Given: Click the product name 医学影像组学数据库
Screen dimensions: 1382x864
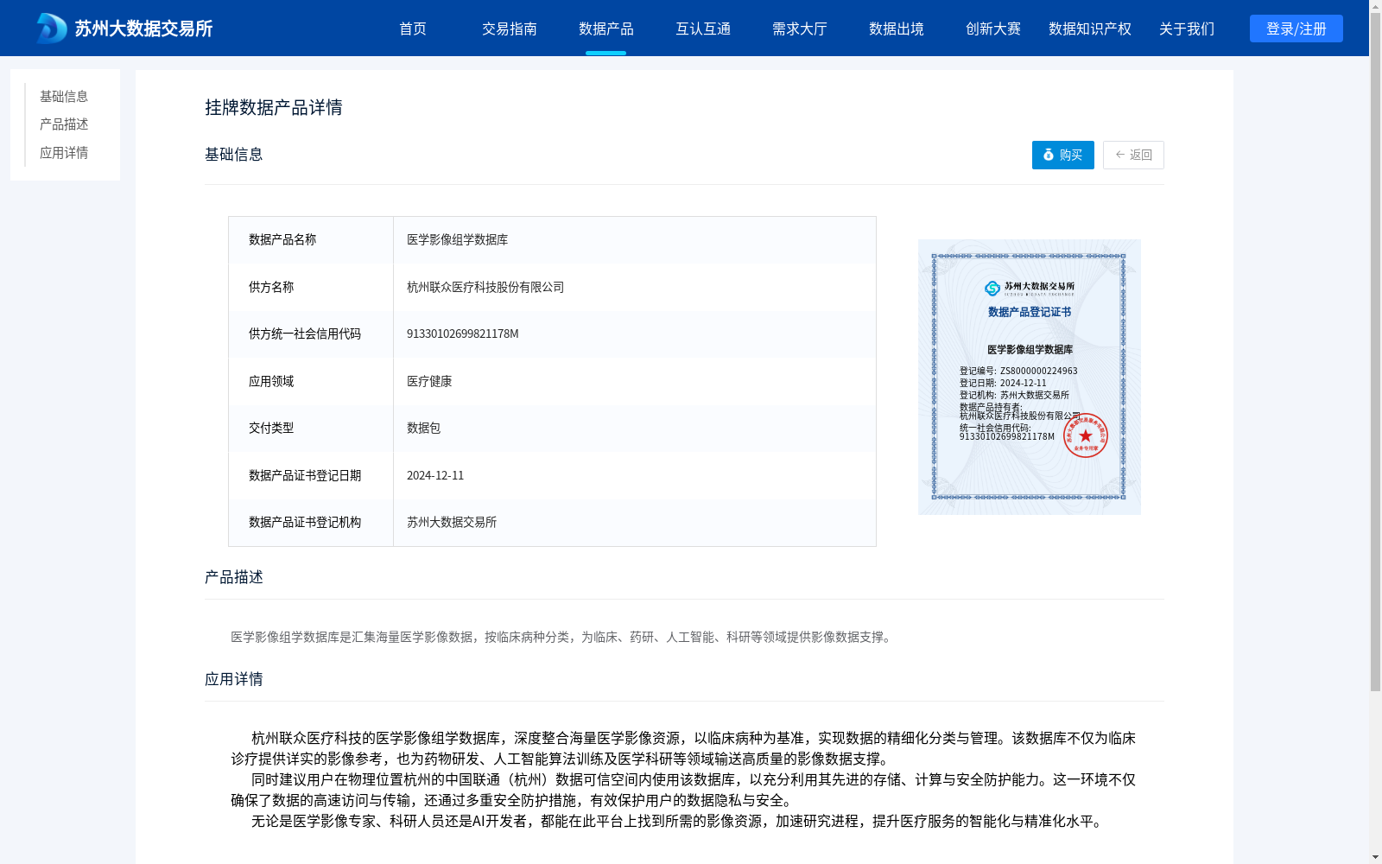Looking at the screenshot, I should click(457, 239).
